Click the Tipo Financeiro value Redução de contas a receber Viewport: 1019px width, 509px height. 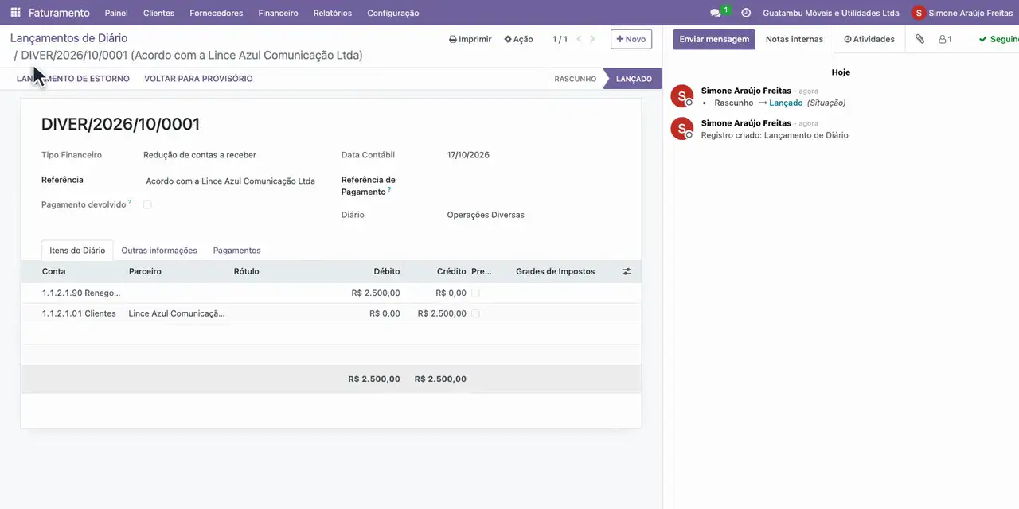click(x=200, y=155)
